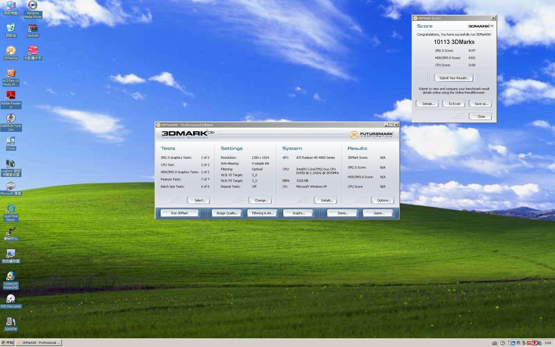Click Submit Your Results... button
Viewport: 555px width, 347px height.
454,78
